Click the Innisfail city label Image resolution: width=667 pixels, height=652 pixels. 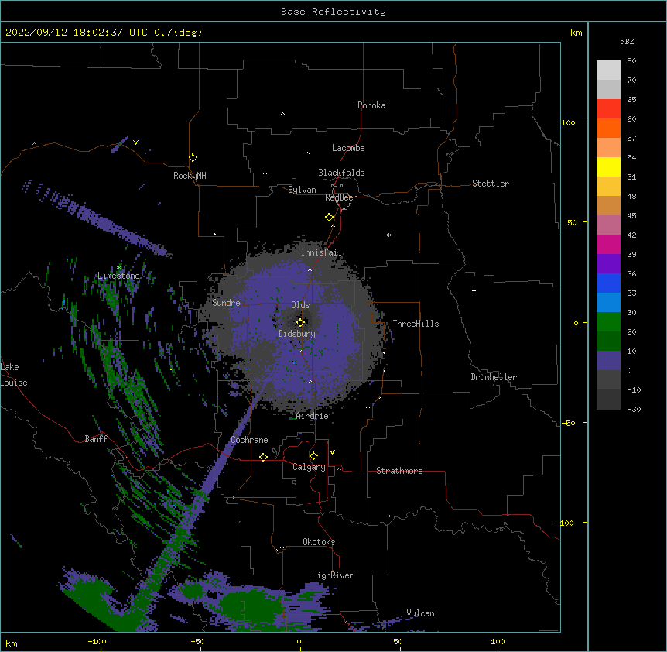[x=321, y=252]
